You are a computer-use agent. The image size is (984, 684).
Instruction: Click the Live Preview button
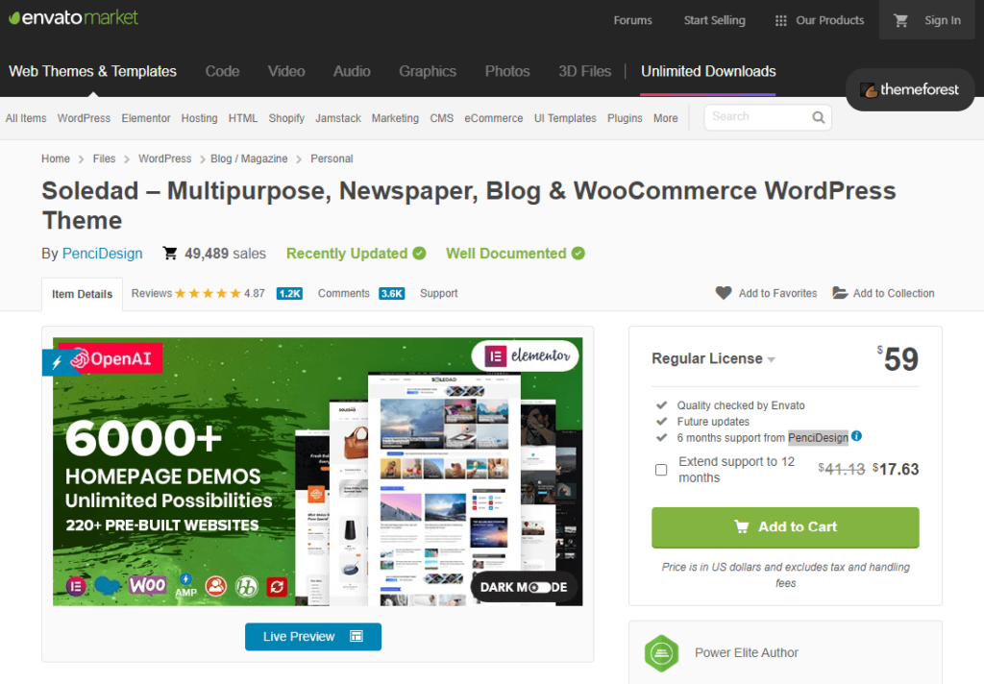(x=312, y=636)
